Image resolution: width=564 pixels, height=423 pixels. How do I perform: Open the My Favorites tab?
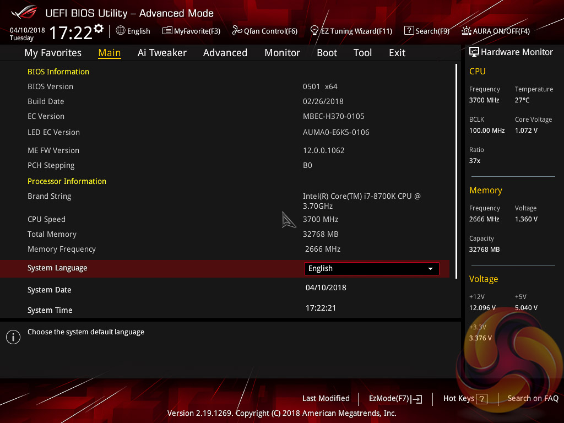click(53, 53)
